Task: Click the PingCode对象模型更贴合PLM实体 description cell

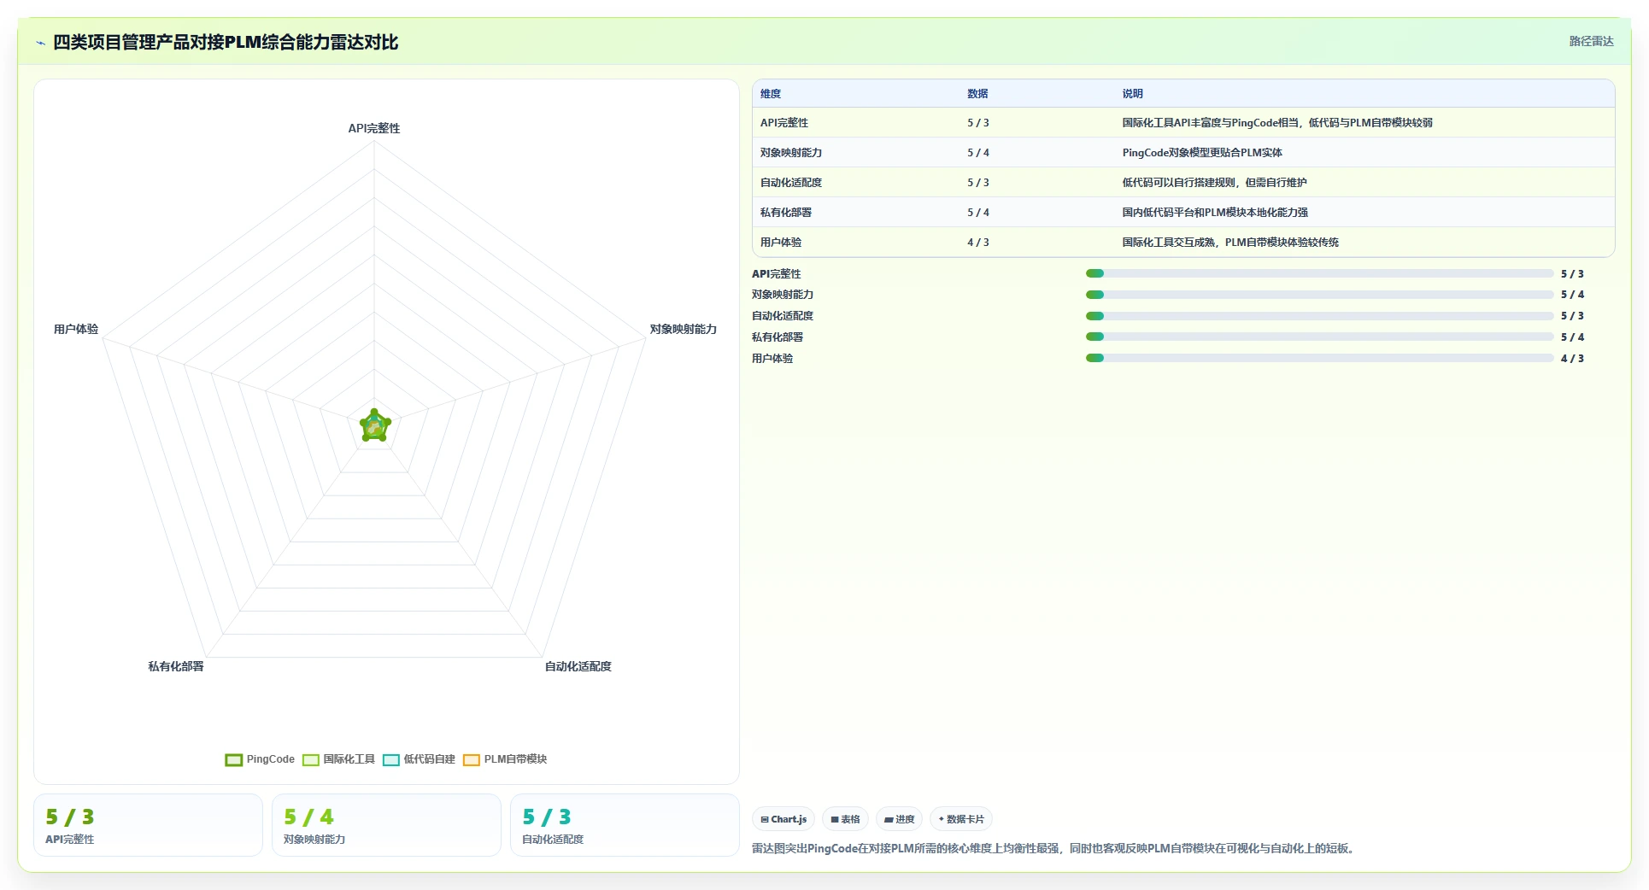Action: click(1202, 153)
